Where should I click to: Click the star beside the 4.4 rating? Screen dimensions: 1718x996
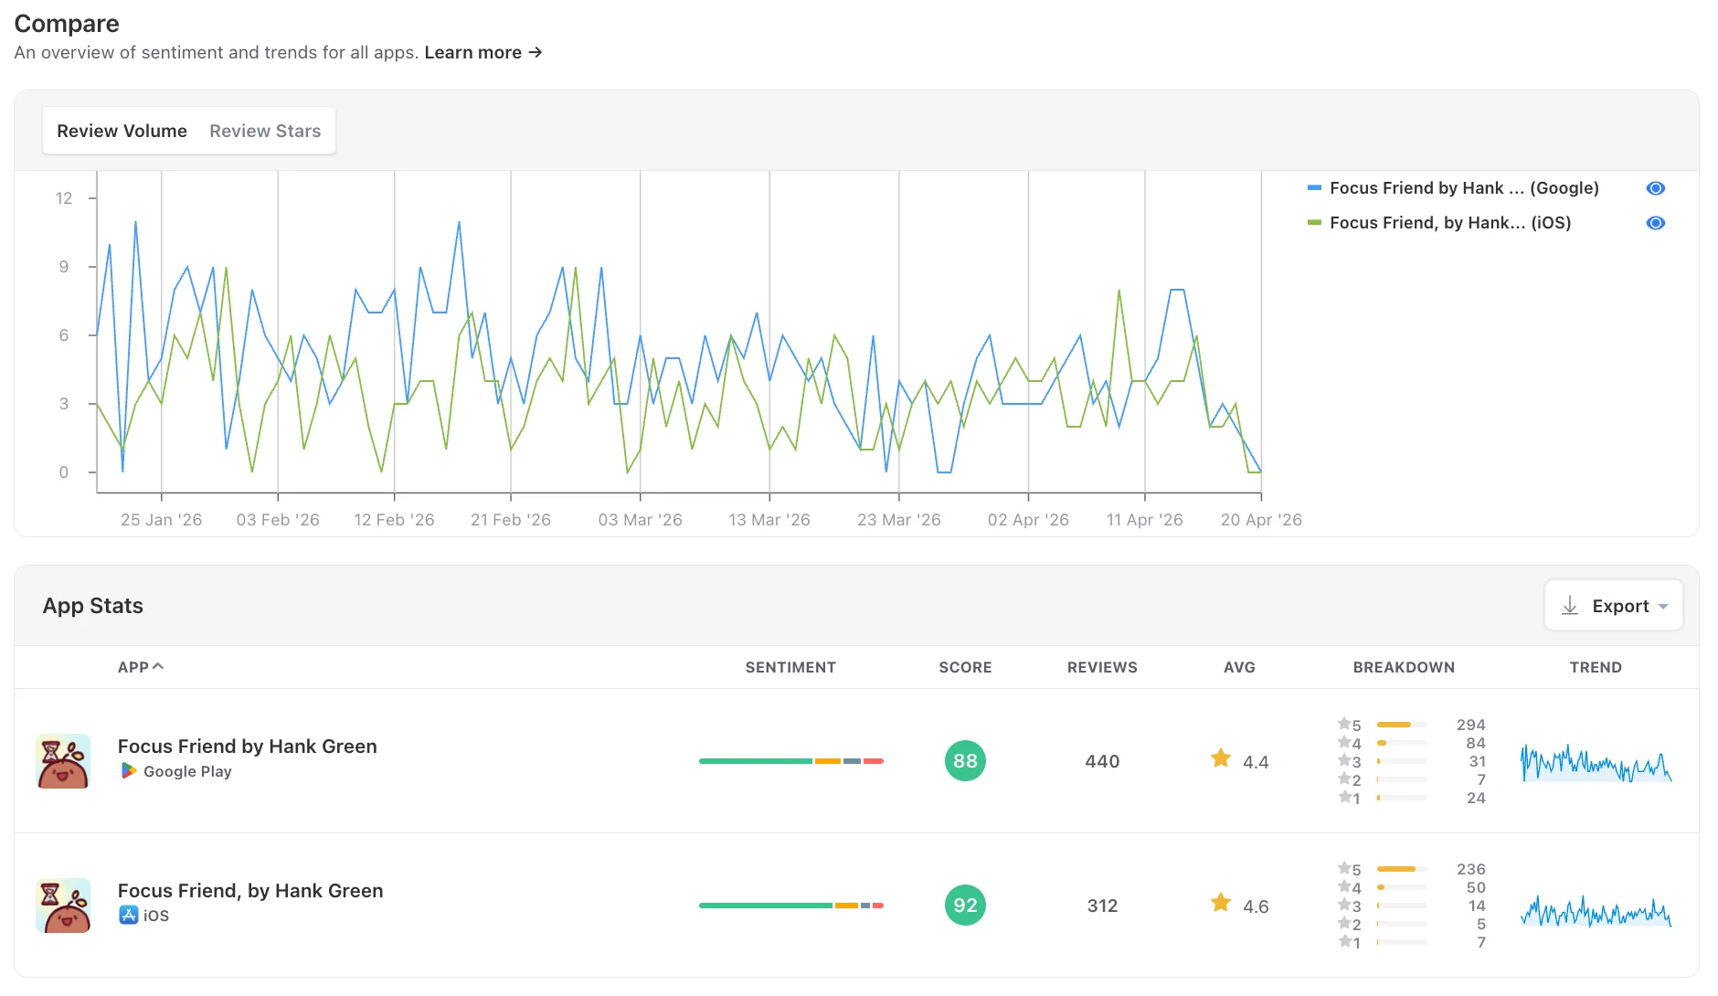[1219, 758]
